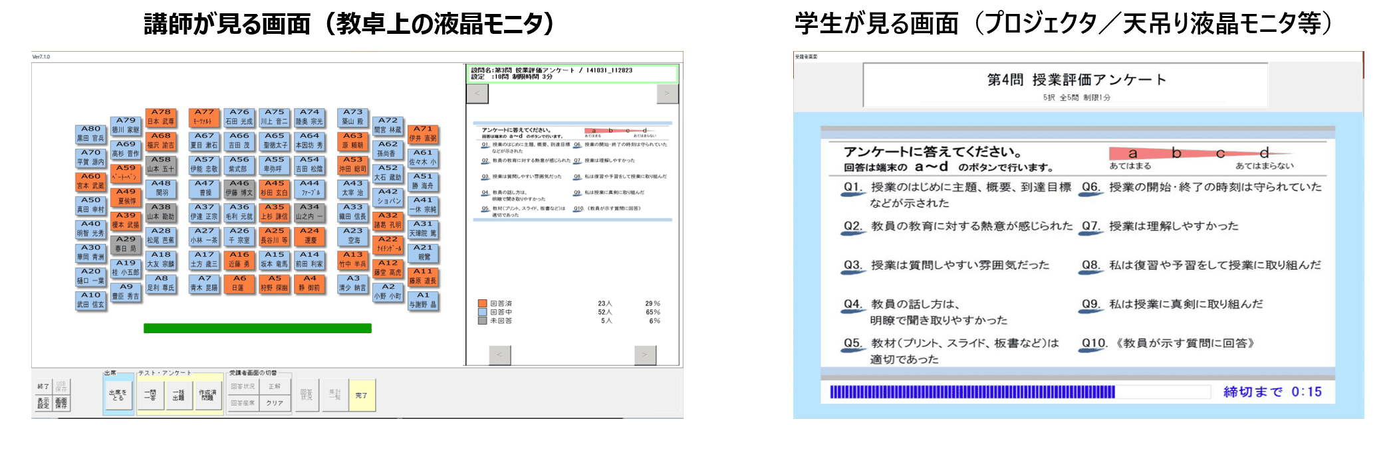Screen dimensions: 1399x460
Task: Go to previous page with top left arrow
Action: click(x=477, y=94)
